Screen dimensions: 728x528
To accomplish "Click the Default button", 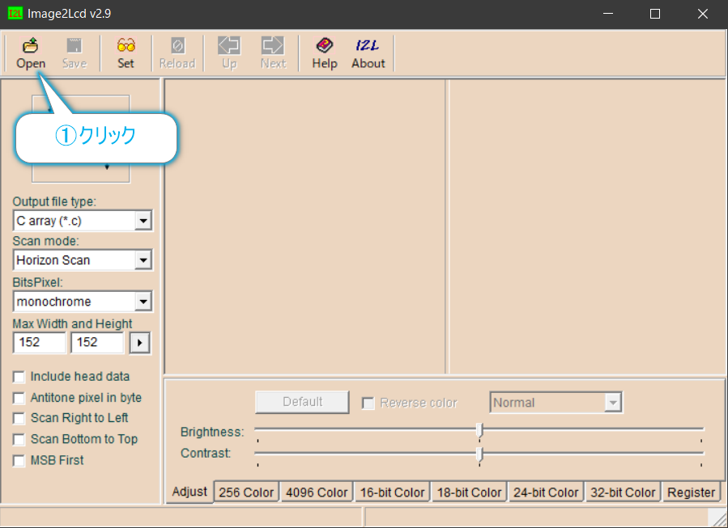I will [301, 401].
